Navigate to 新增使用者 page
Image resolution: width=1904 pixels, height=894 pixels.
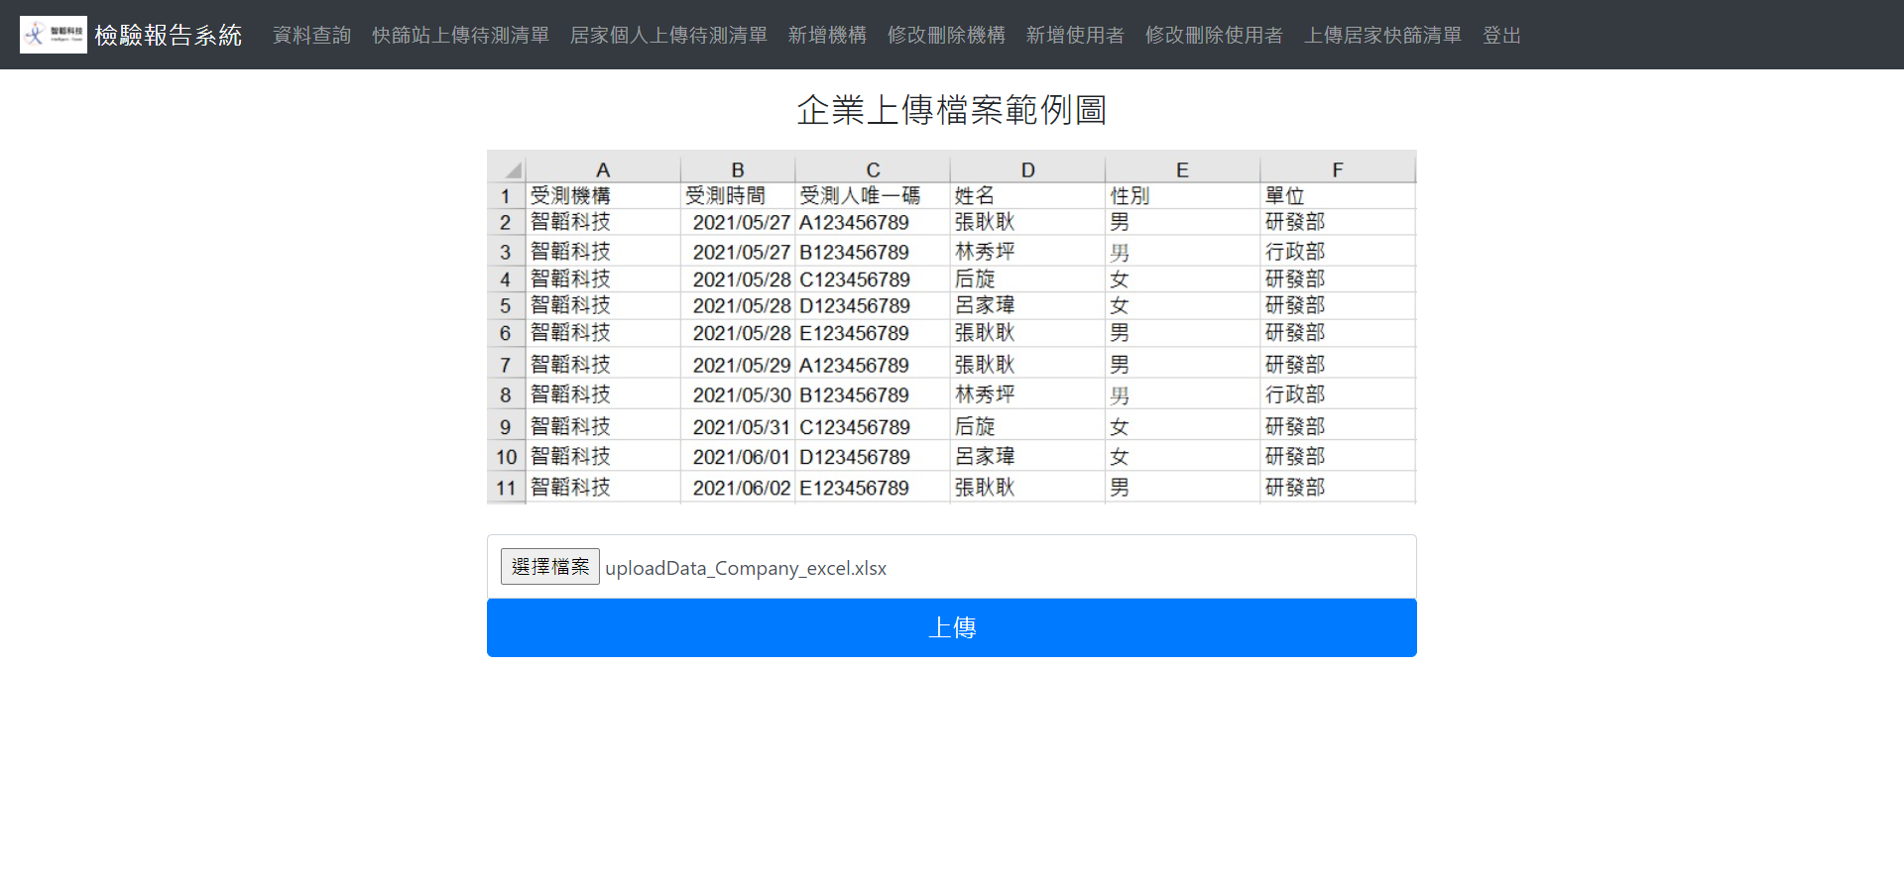pos(1075,35)
